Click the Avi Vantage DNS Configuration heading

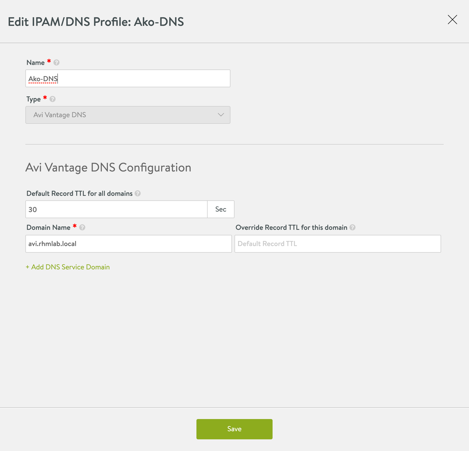(x=108, y=168)
